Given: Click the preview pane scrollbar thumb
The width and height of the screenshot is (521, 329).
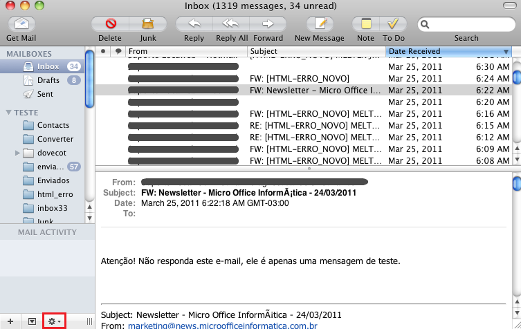Looking at the screenshot, I should pyautogui.click(x=517, y=184).
